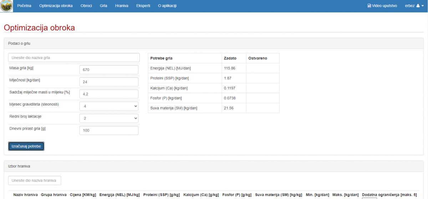
Task: Click the Mlječnost input field
Action: pos(108,82)
